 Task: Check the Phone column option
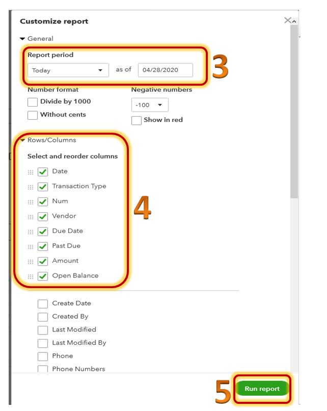tap(43, 356)
